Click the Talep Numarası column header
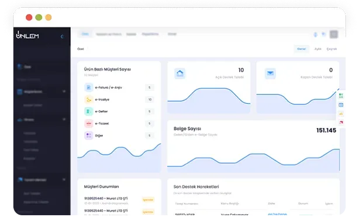This screenshot has height=224, width=359. click(187, 204)
